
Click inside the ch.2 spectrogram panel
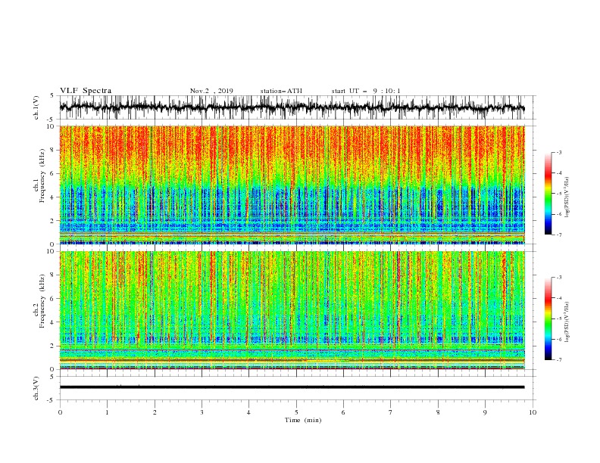pyautogui.click(x=292, y=310)
